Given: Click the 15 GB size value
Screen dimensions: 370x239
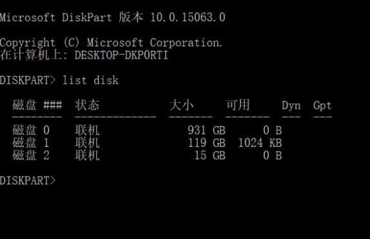Looking at the screenshot, I should pyautogui.click(x=209, y=155).
